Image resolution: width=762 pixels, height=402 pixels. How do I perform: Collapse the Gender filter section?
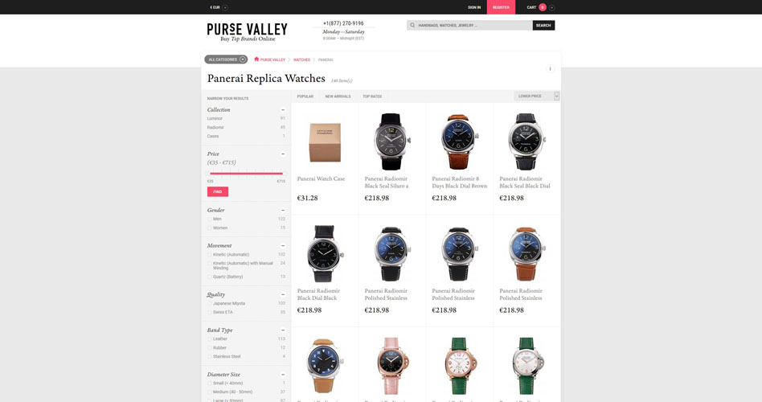(283, 211)
